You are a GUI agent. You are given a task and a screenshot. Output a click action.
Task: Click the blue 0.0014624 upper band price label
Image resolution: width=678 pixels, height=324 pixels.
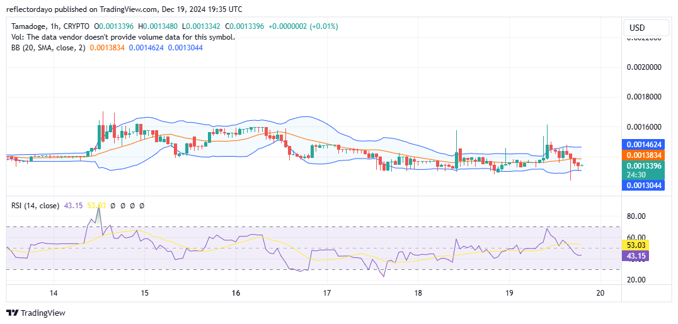[642, 145]
